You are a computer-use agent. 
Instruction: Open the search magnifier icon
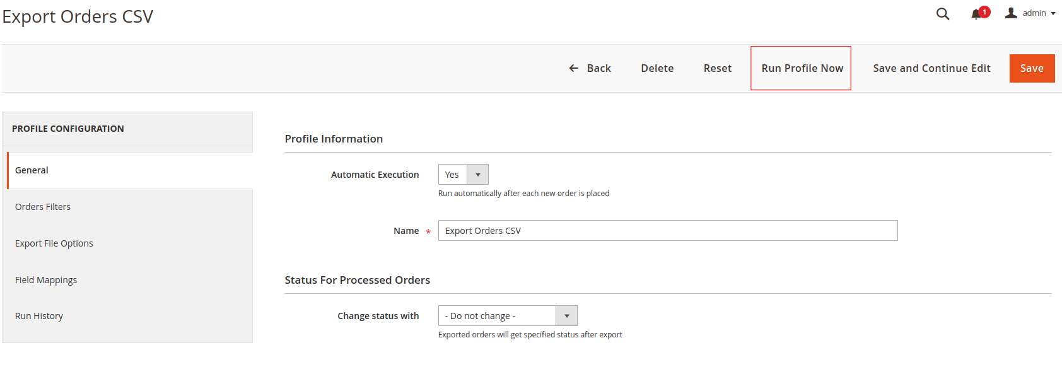point(943,14)
